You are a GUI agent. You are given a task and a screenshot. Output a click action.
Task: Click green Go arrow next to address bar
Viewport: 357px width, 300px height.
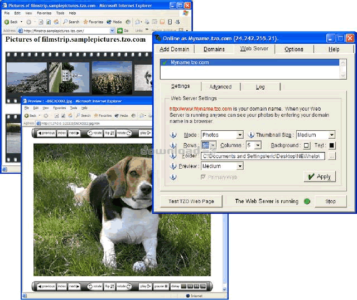(x=120, y=31)
